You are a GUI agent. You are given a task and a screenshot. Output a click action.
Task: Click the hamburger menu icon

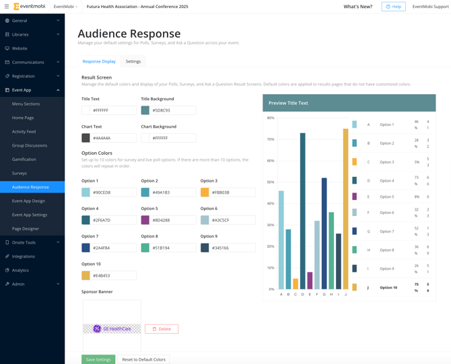tap(7, 7)
